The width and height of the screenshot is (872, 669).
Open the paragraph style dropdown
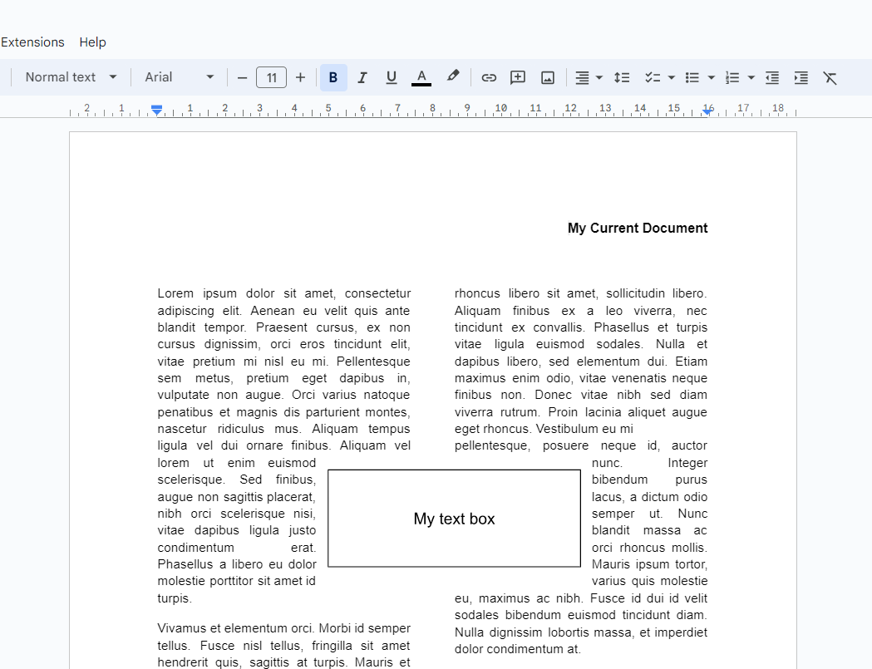[x=69, y=76]
